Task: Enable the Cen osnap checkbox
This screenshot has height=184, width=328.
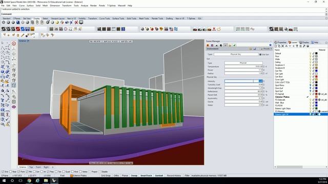Action: pyautogui.click(x=34, y=172)
